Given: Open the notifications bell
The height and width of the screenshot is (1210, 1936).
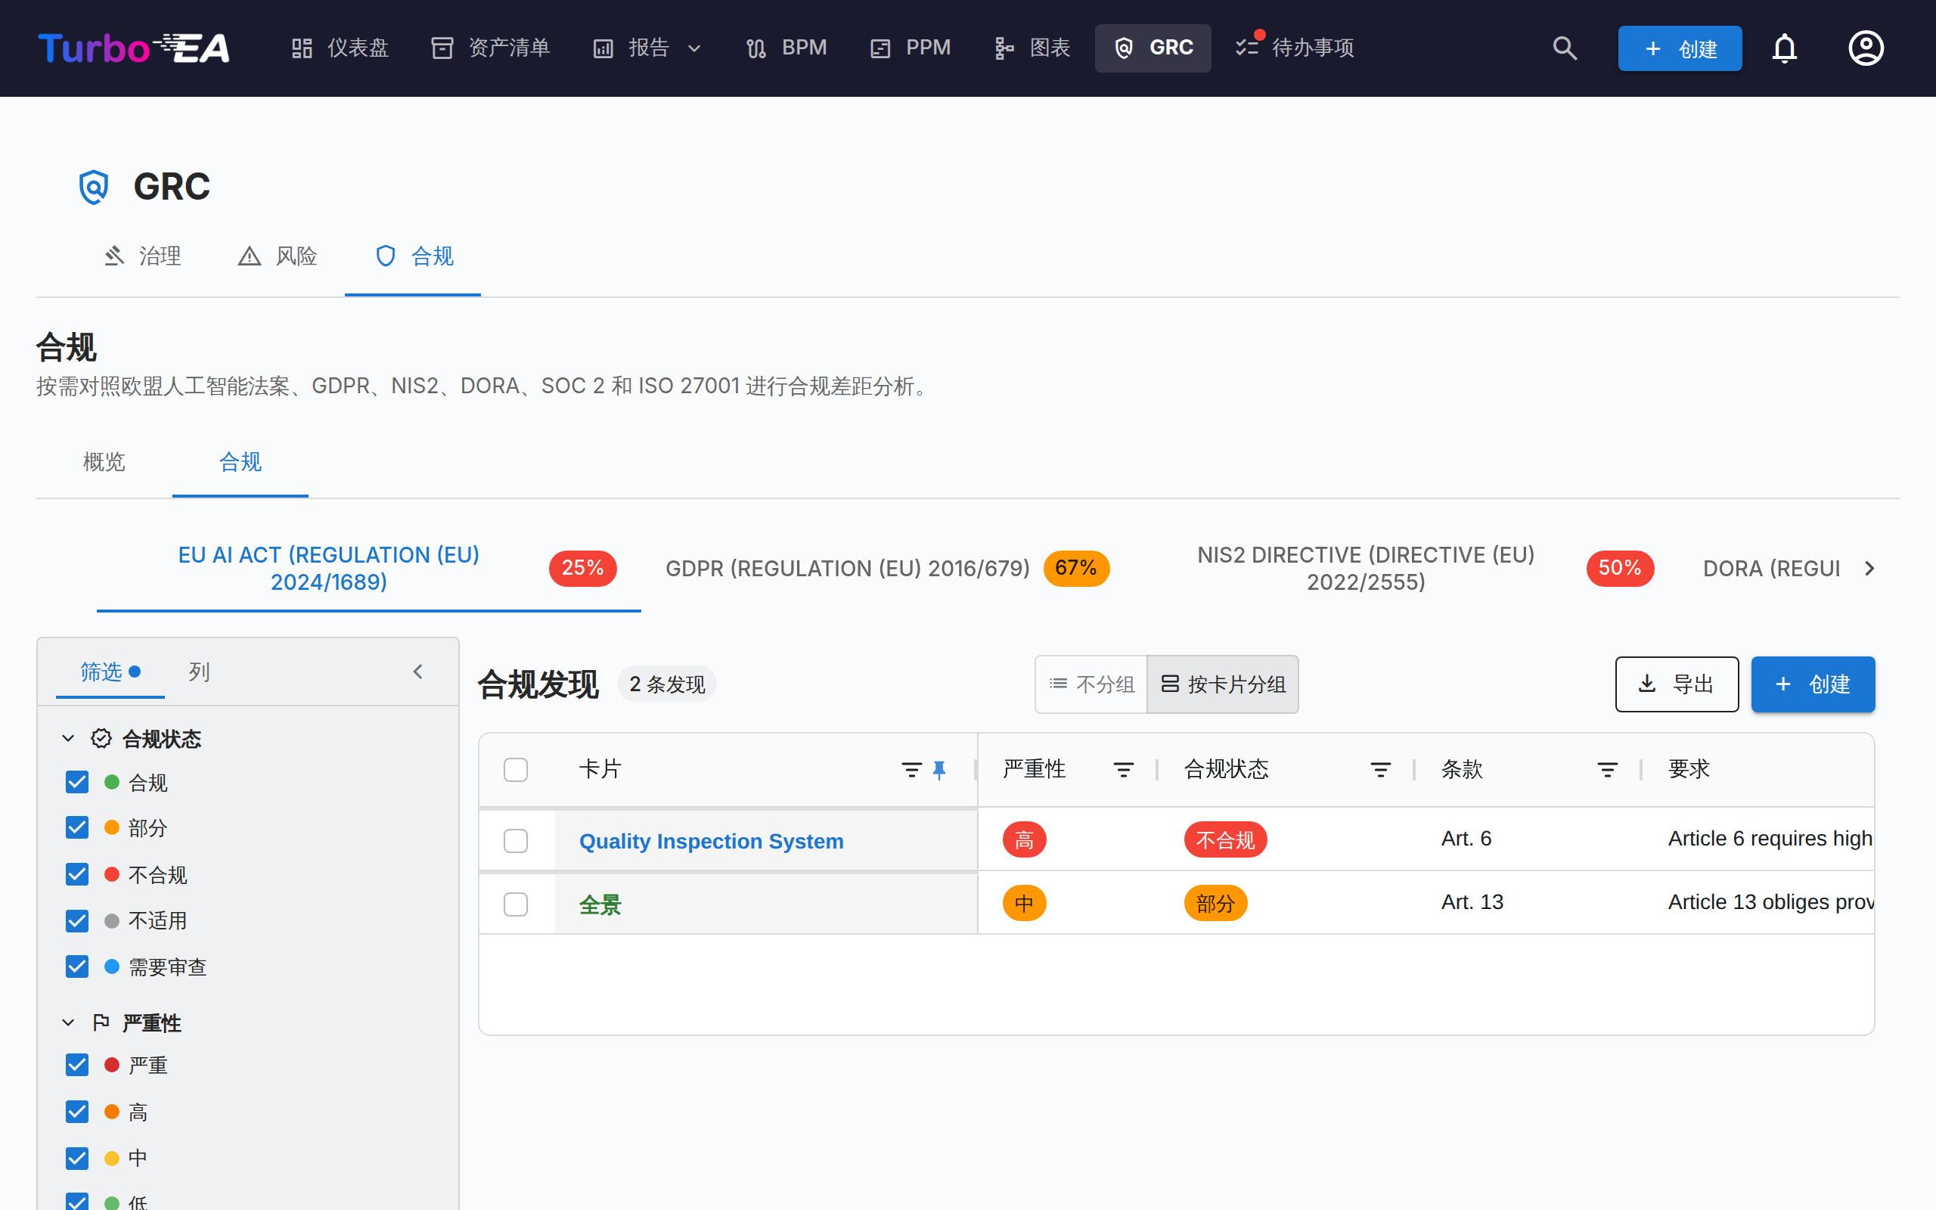Looking at the screenshot, I should coord(1784,48).
